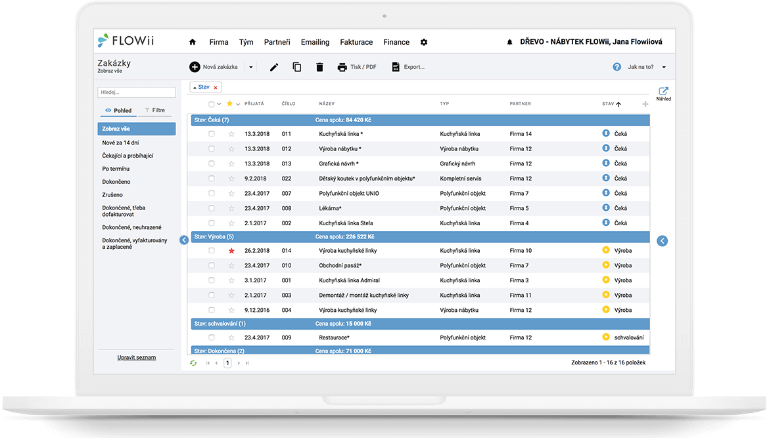
Task: Click Čeká status icon for order 011
Action: click(x=606, y=133)
